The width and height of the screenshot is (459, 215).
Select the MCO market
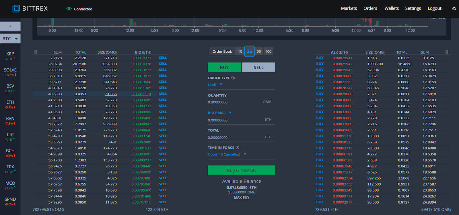pos(10,185)
